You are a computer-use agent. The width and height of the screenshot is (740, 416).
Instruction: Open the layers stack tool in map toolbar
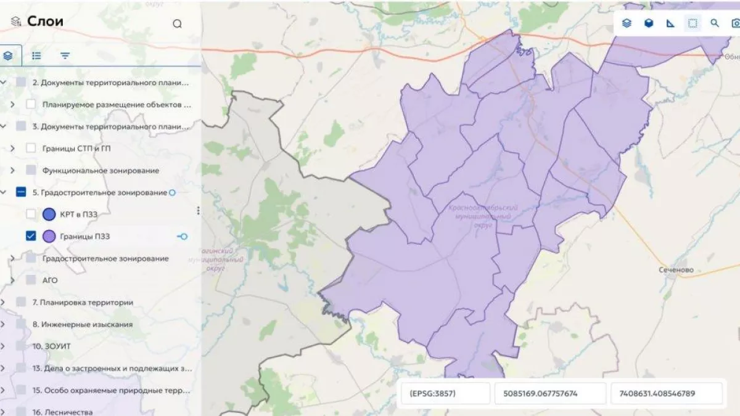click(627, 23)
